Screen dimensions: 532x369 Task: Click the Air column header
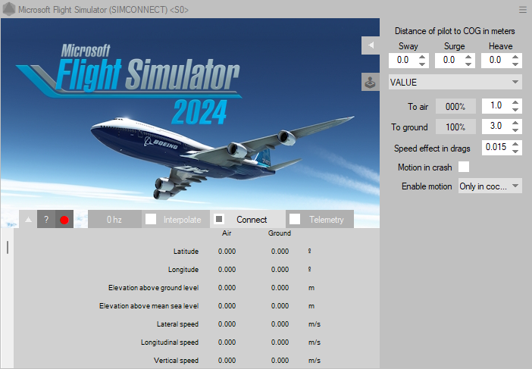click(227, 233)
